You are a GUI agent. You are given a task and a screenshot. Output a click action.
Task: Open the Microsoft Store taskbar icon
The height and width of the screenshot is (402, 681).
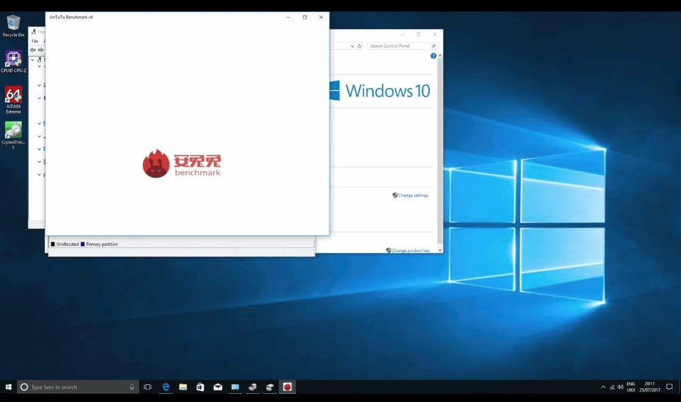200,387
